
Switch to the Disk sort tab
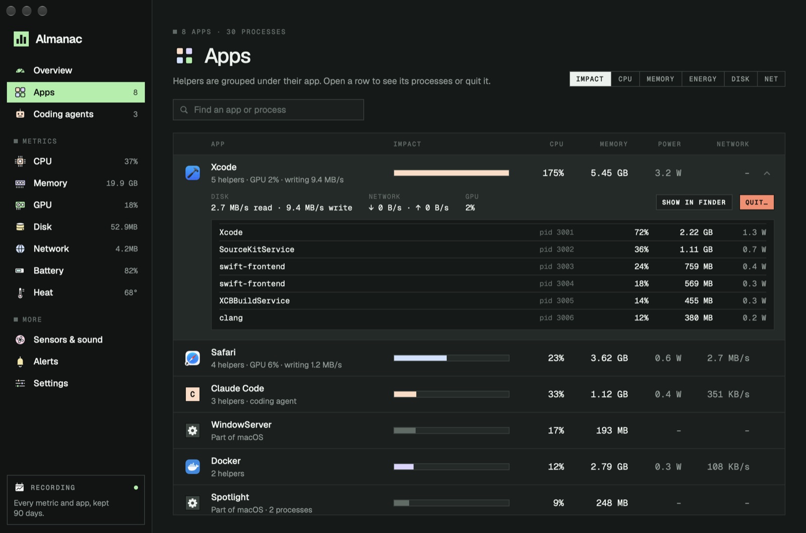click(741, 79)
